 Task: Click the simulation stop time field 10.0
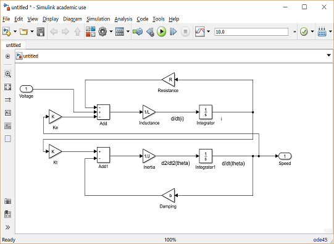coord(251,32)
